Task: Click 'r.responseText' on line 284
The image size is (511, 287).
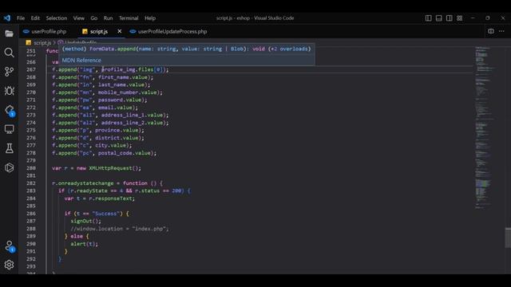Action: point(110,199)
